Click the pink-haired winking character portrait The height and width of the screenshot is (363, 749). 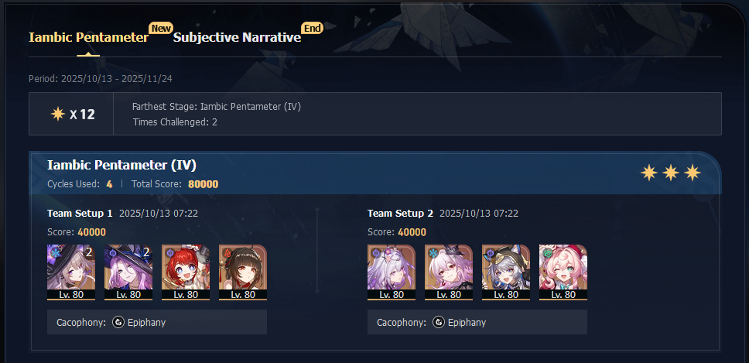click(x=563, y=272)
